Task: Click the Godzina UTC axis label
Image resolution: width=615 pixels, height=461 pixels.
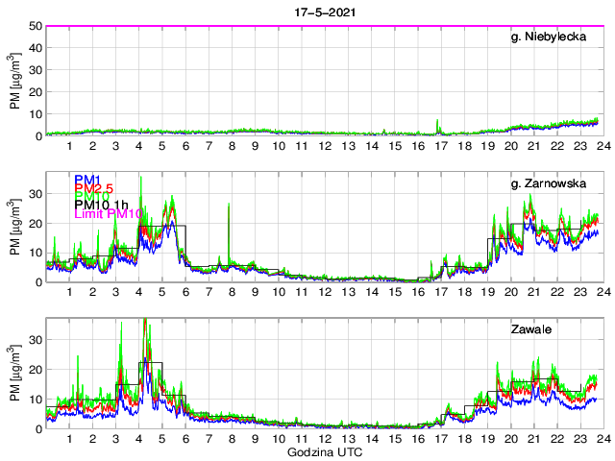Action: pos(324,451)
